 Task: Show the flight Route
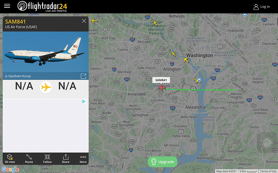coord(29,158)
